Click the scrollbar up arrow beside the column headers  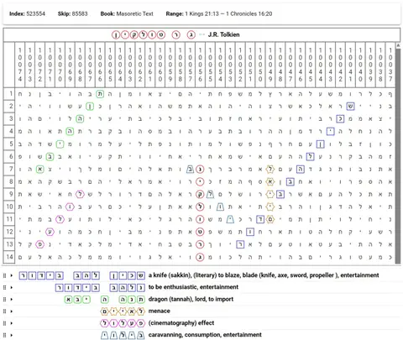[x=398, y=45]
